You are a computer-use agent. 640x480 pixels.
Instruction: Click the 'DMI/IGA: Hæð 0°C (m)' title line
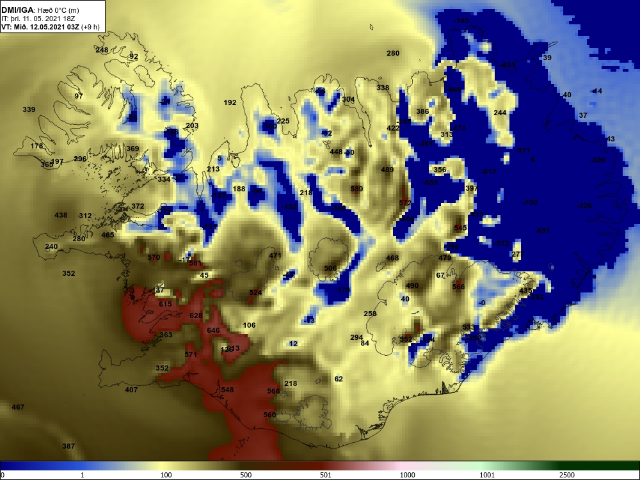point(40,10)
